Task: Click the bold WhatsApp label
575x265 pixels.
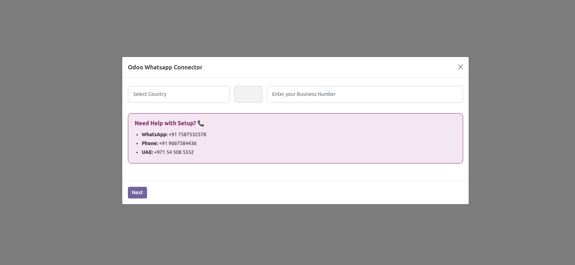Action: tap(154, 134)
